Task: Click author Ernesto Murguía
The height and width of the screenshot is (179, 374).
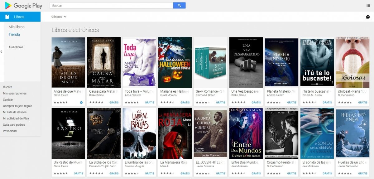Action: (x=134, y=166)
